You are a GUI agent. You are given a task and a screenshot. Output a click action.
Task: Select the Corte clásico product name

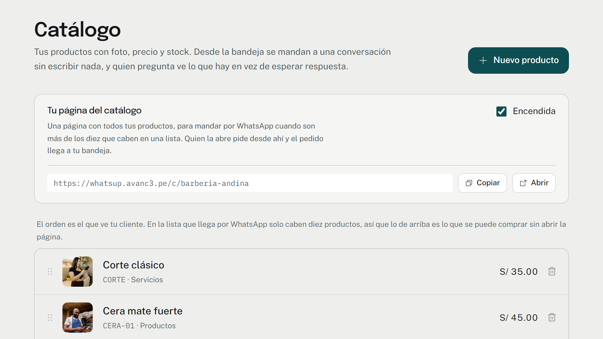(133, 265)
